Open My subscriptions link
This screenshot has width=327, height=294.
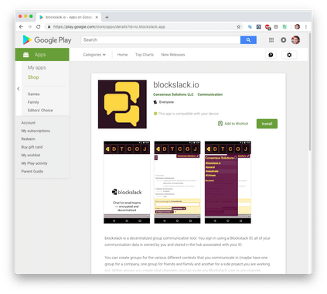(x=36, y=131)
